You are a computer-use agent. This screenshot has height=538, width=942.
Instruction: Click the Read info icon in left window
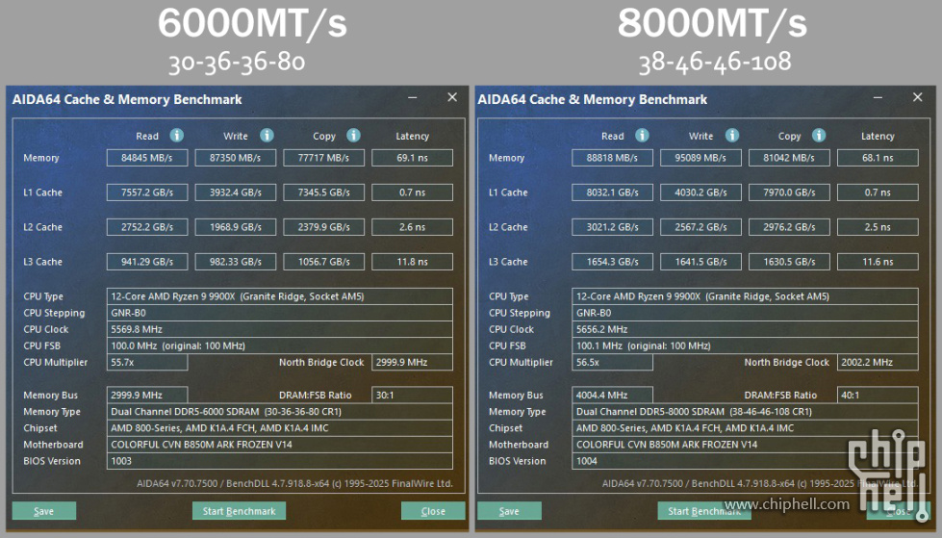point(177,136)
